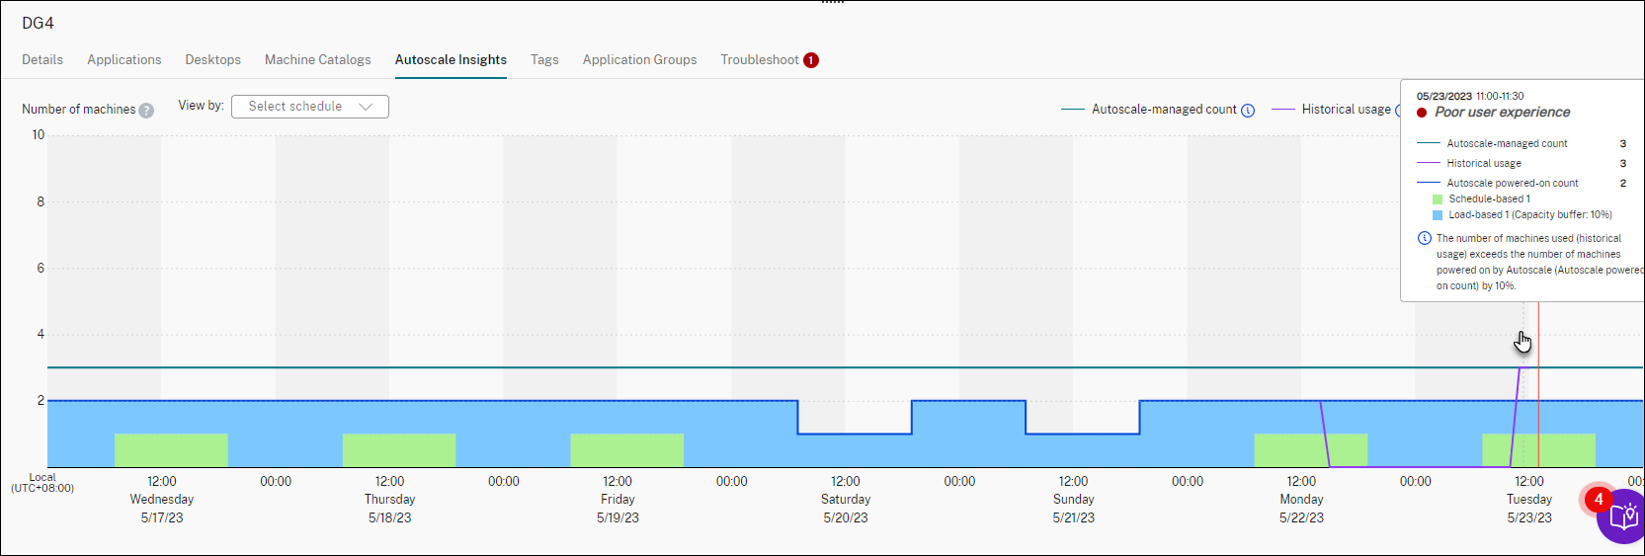Click the info icon in the tooltip note

[1424, 238]
